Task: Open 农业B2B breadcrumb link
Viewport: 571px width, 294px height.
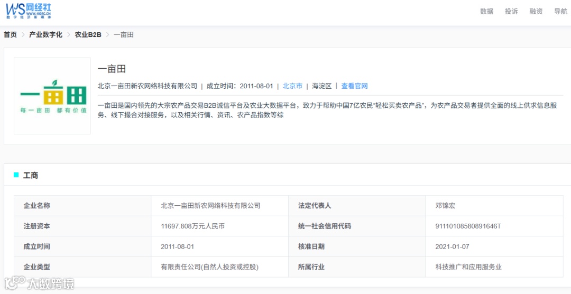Action: (88, 35)
